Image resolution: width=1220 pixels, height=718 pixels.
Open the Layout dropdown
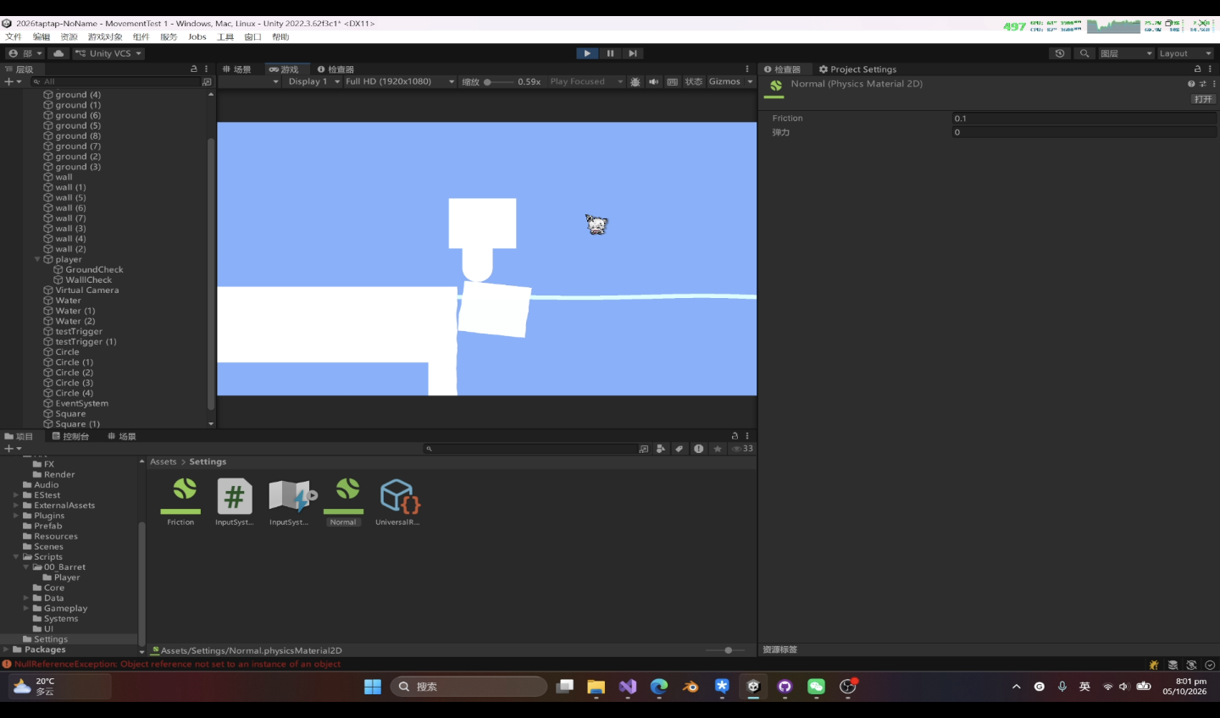(1185, 53)
